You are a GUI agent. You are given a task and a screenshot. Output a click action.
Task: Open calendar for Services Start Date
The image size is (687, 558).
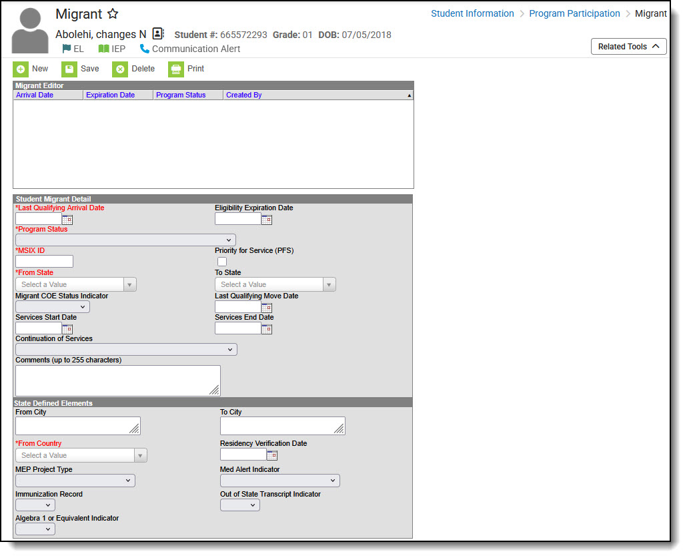67,329
